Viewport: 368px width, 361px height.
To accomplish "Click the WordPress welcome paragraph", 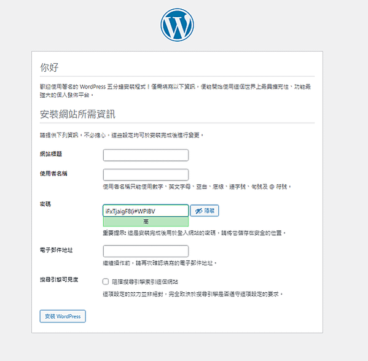I will coord(175,91).
